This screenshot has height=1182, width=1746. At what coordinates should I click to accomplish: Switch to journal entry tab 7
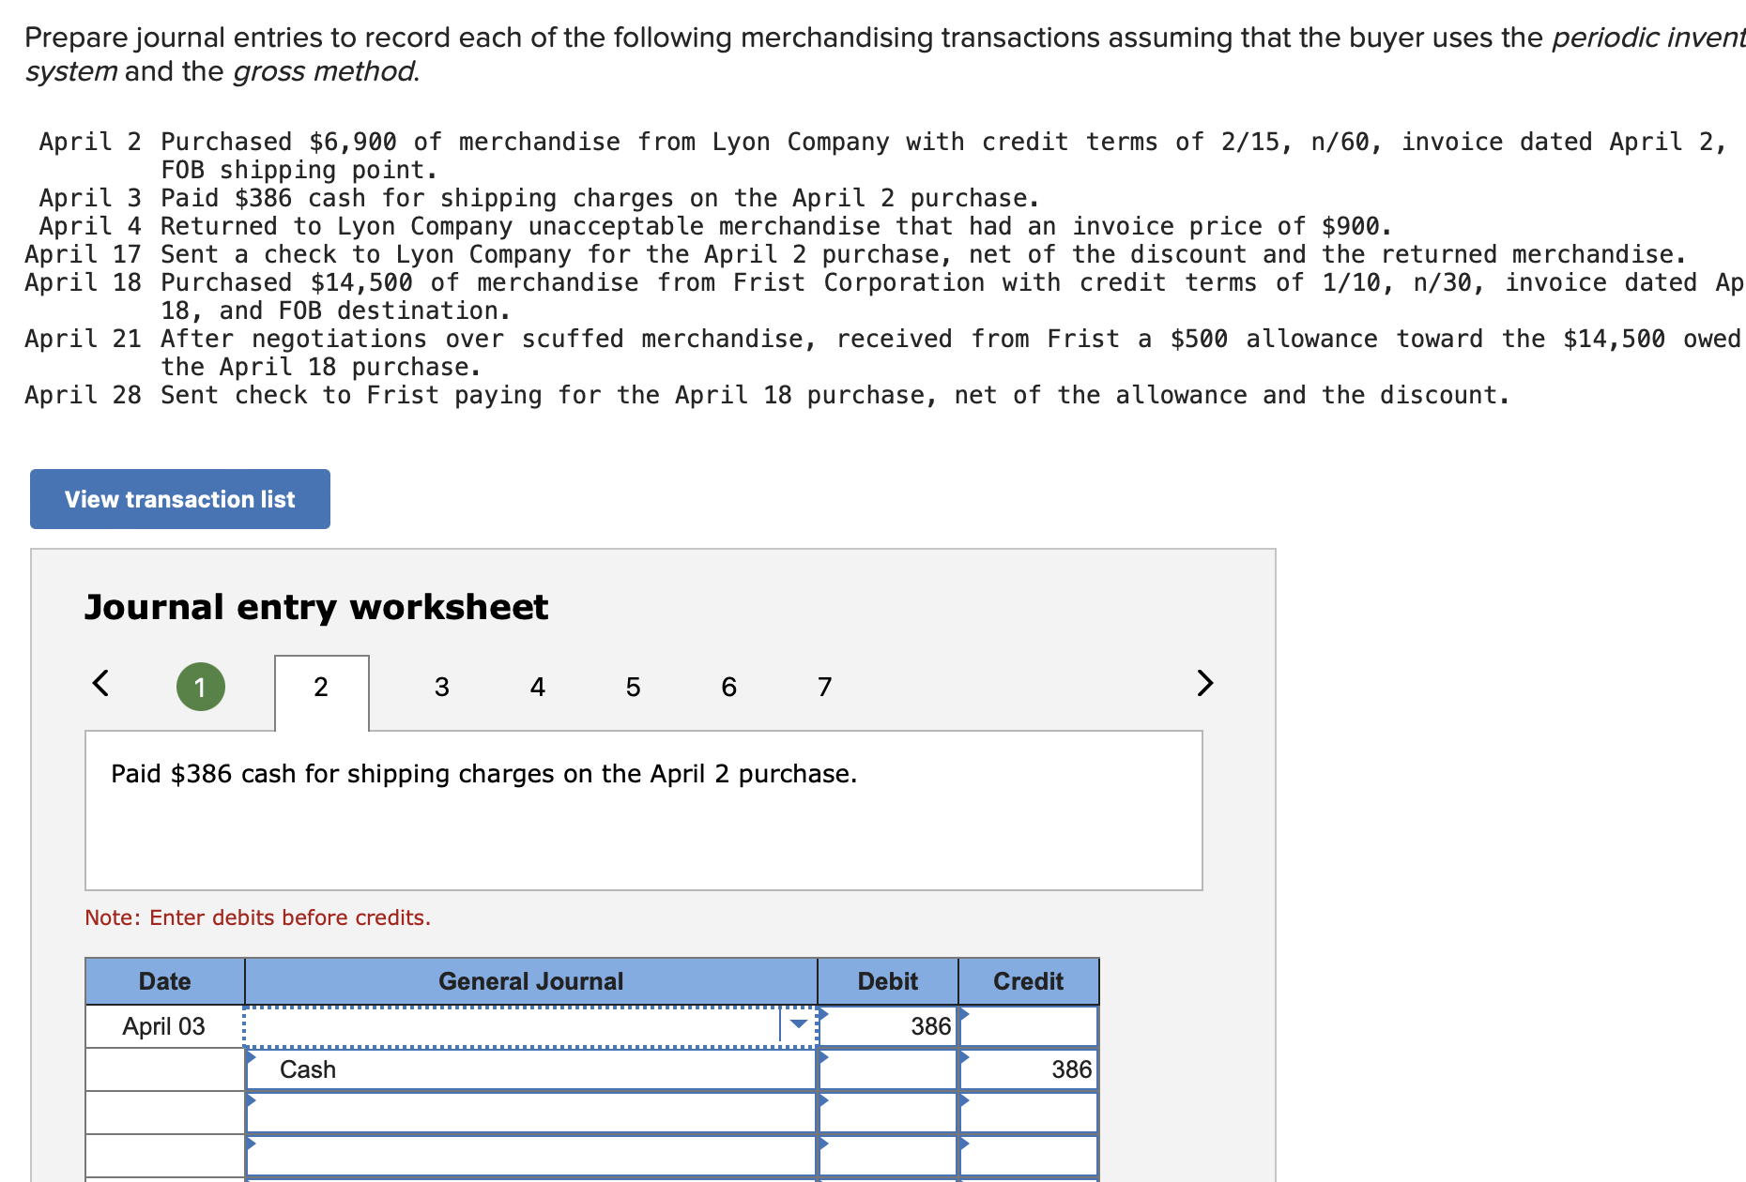coord(824,687)
